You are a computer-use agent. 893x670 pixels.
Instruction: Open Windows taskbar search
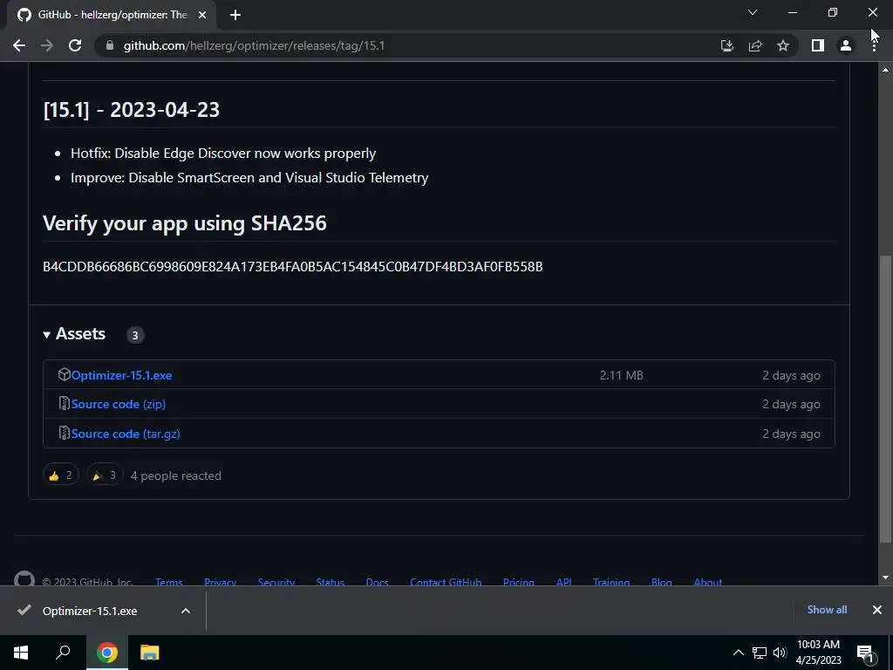click(63, 653)
